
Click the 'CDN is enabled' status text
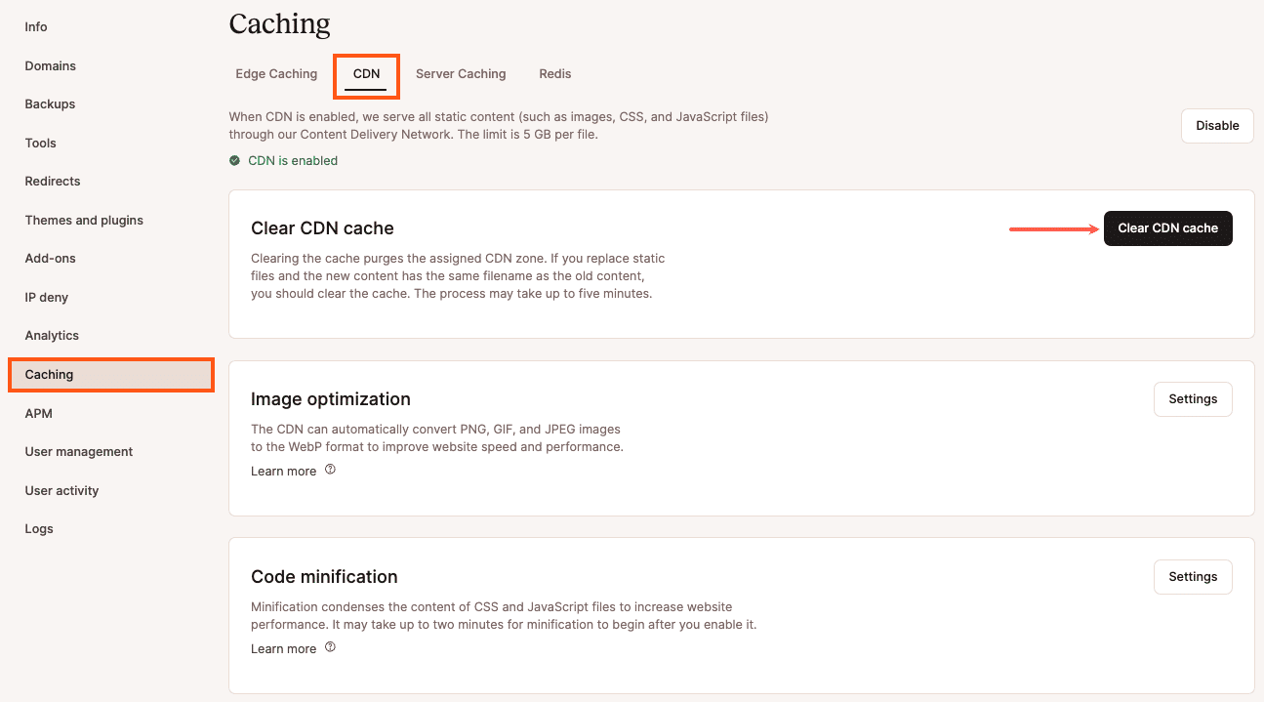[x=293, y=161]
